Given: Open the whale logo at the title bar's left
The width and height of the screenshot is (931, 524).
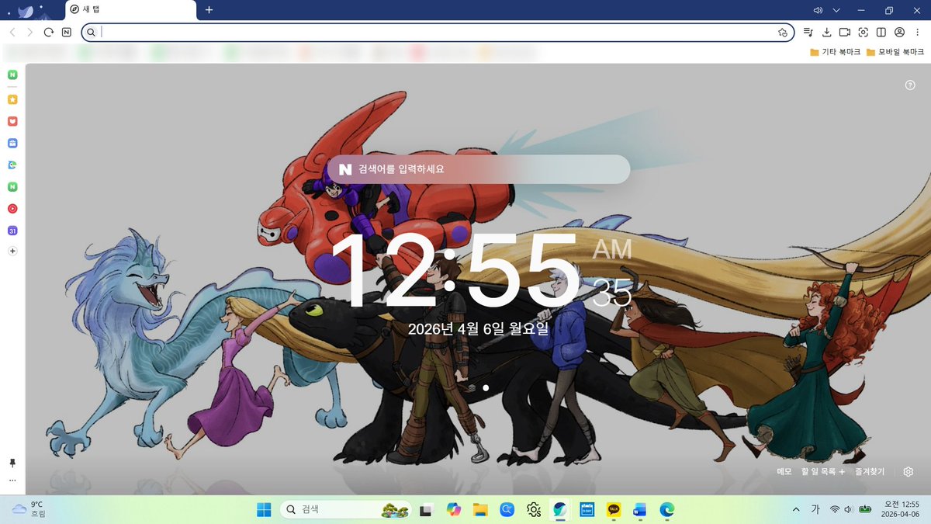Looking at the screenshot, I should [26, 10].
